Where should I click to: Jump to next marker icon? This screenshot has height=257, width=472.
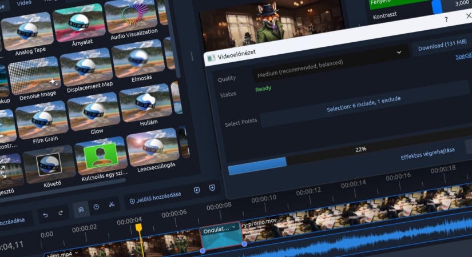pyautogui.click(x=212, y=188)
